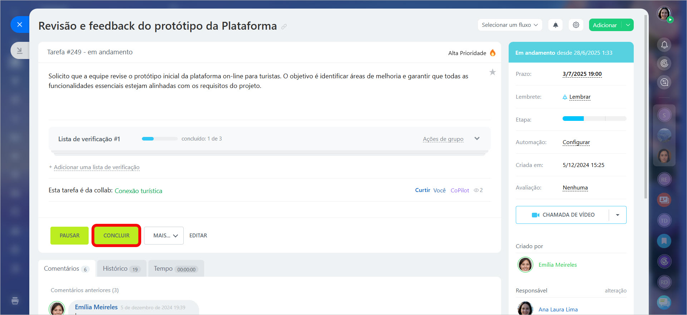This screenshot has height=315, width=687.
Task: Click Emília Meireles creator avatar
Action: click(525, 265)
